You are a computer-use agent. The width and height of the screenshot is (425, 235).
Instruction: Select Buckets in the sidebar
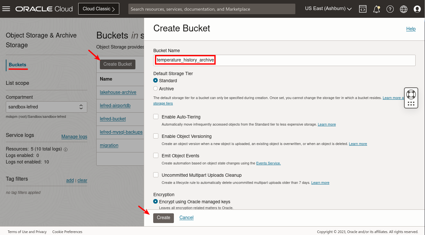point(17,64)
